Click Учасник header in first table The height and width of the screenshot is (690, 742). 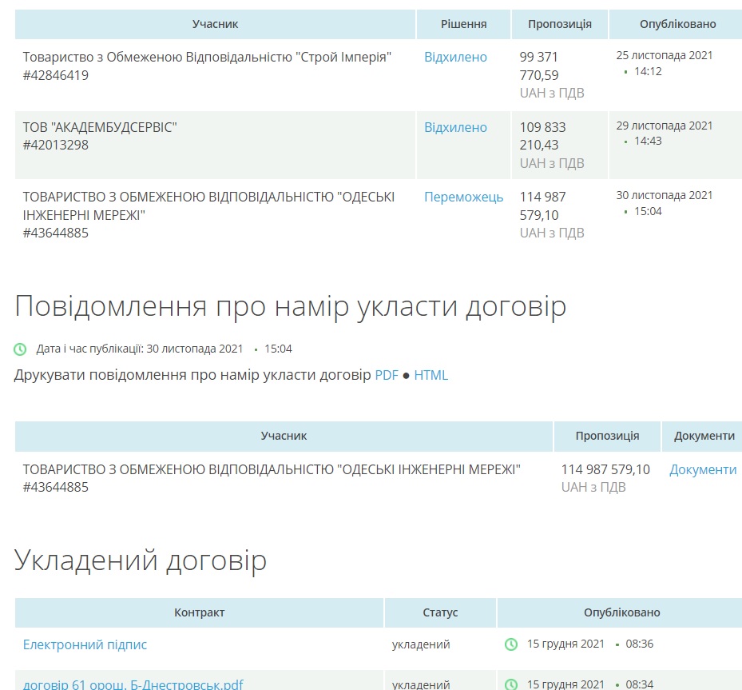click(x=215, y=24)
